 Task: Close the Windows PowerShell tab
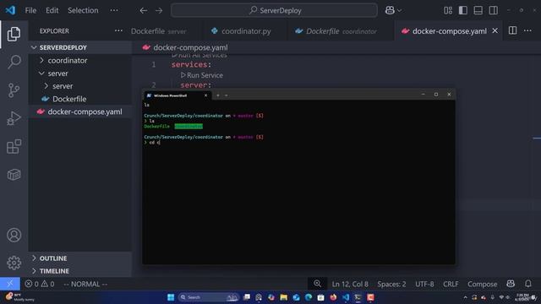[206, 95]
